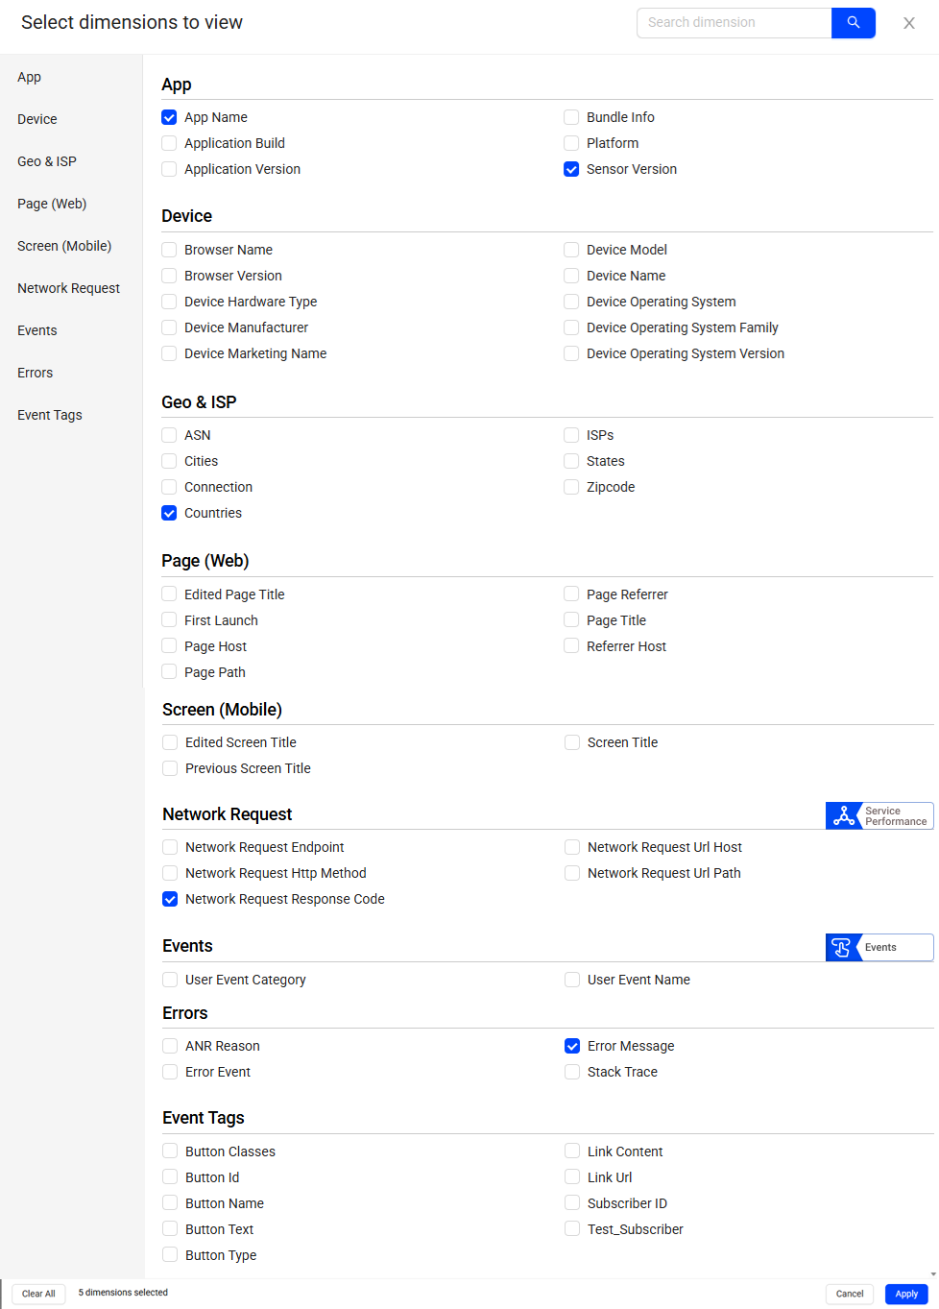Screen dimensions: 939x1309
Task: Enable the Browser Name checkbox
Action: pos(169,250)
